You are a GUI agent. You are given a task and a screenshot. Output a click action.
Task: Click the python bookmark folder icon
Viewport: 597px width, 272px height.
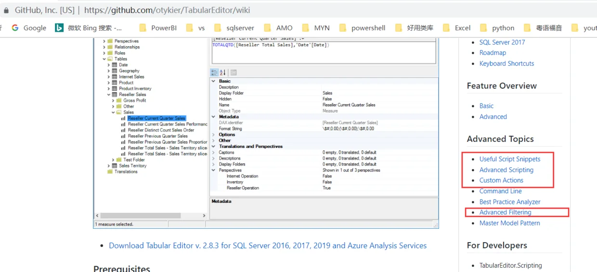[x=483, y=28]
